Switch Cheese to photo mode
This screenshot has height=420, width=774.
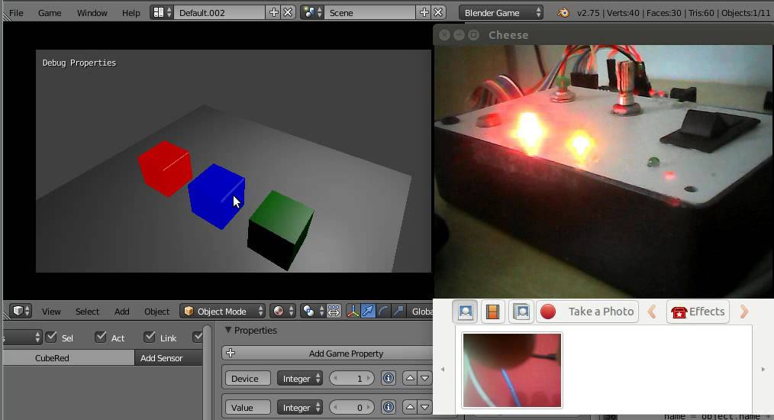(x=465, y=312)
